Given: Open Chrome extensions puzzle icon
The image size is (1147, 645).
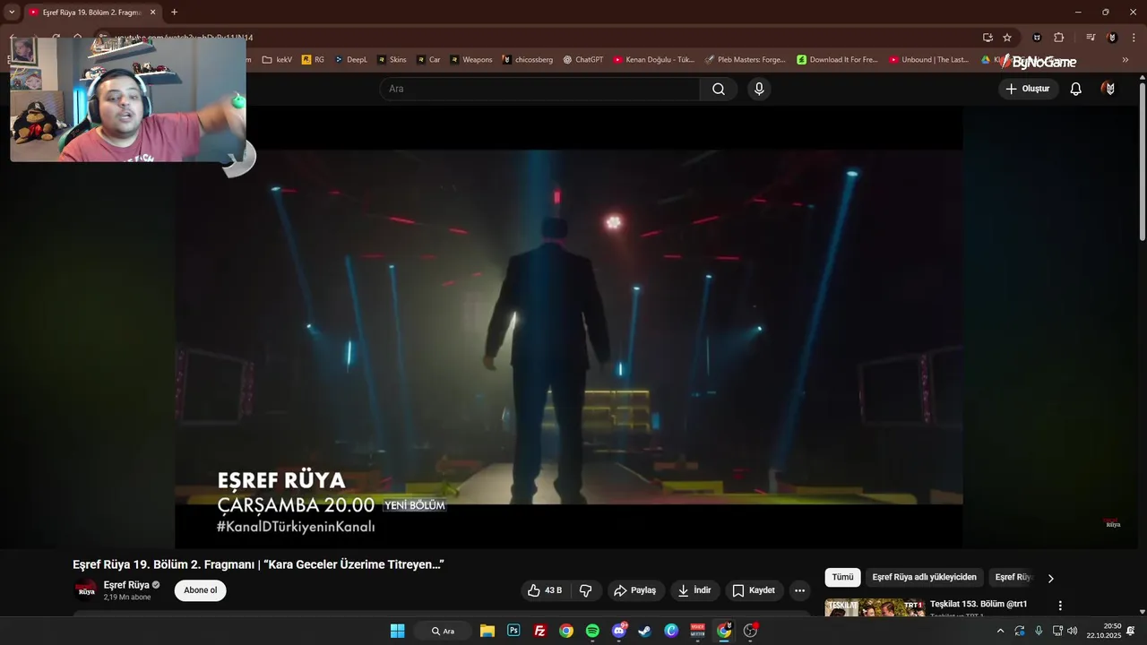Looking at the screenshot, I should pos(1059,38).
